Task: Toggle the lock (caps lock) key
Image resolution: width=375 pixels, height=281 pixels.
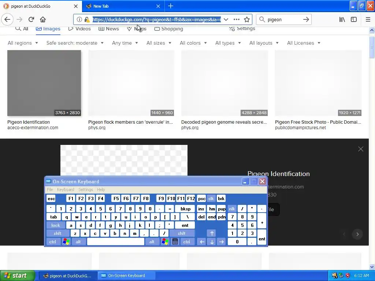Action: [x=56, y=225]
